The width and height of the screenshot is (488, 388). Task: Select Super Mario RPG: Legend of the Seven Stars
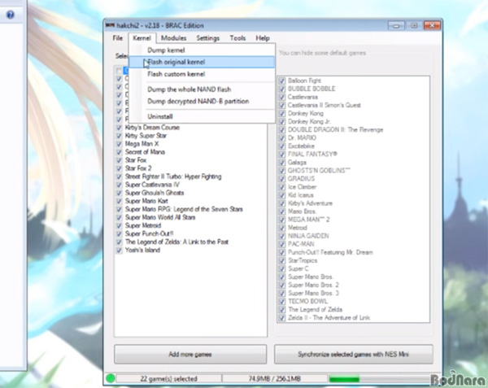click(x=184, y=209)
